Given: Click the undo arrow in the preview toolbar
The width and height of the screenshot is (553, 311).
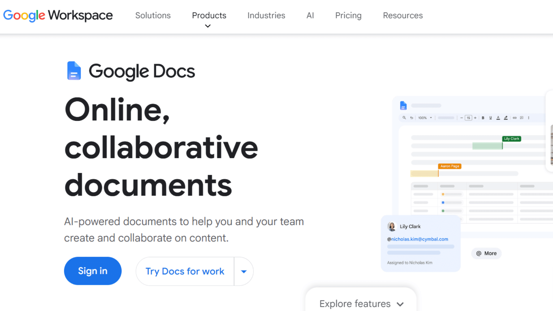Looking at the screenshot, I should click(412, 118).
